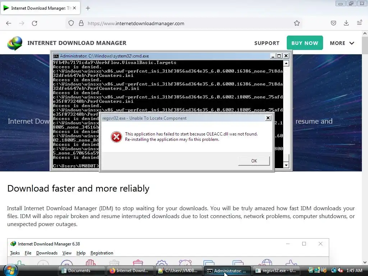Minimize the Administrator cmd.exe window

[x=272, y=56]
